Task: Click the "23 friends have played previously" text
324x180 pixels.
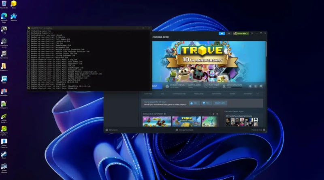Action: [239, 116]
